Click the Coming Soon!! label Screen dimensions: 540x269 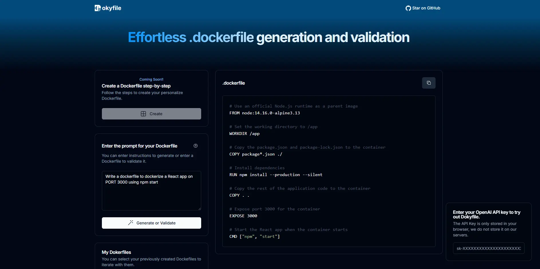click(151, 79)
